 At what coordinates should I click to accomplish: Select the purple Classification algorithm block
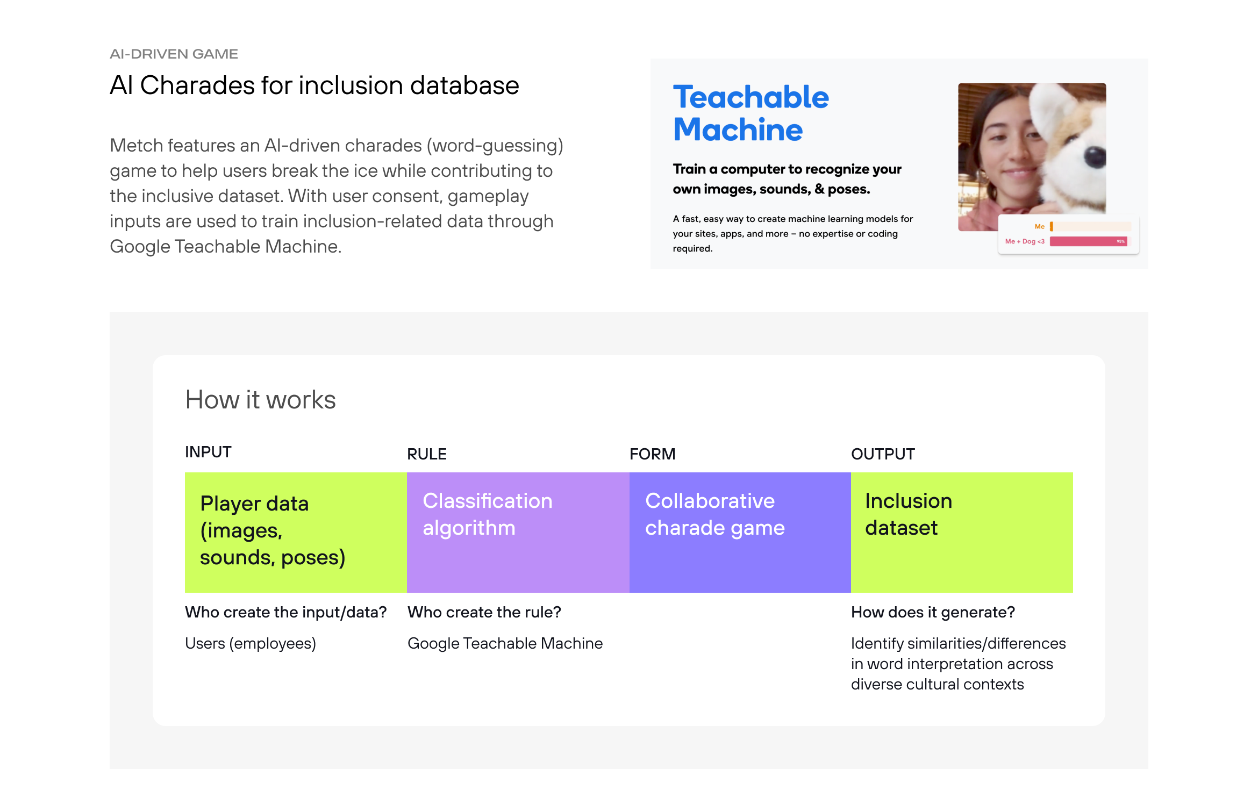[518, 532]
